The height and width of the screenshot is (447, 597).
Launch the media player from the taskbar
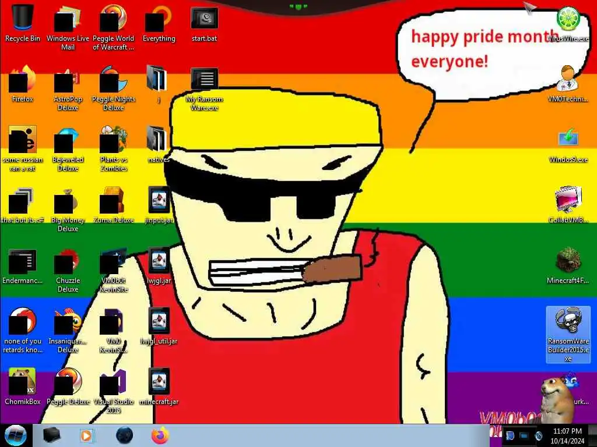87,435
